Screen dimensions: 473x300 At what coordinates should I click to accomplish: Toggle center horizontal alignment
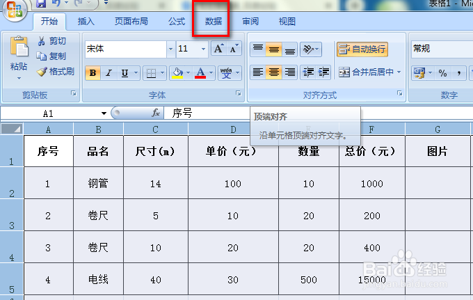[x=274, y=72]
